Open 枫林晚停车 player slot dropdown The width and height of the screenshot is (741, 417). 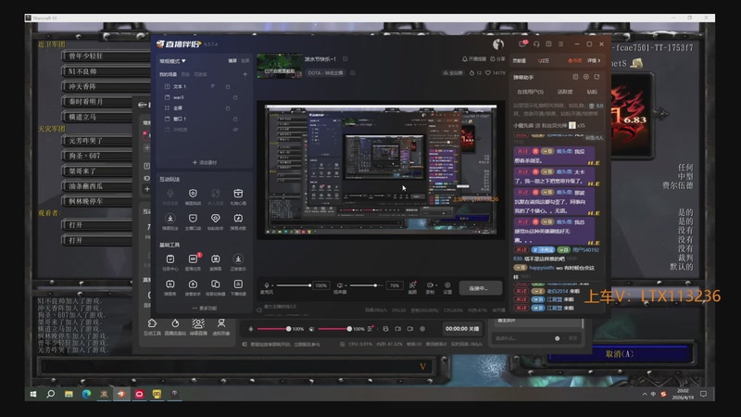click(97, 201)
